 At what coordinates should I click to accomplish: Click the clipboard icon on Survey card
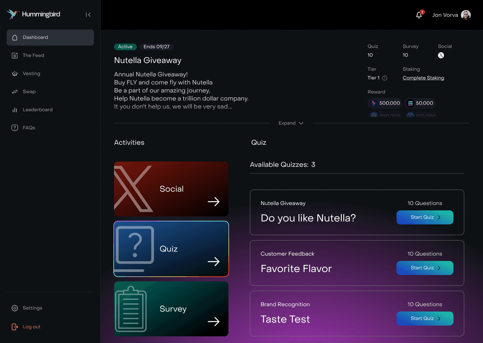click(131, 309)
